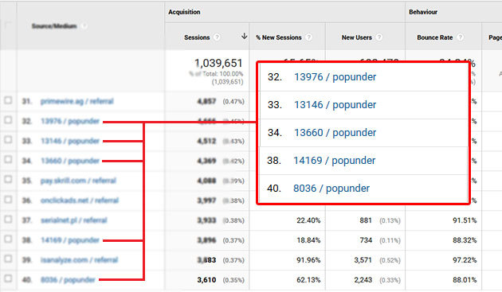The width and height of the screenshot is (502, 292).
Task: Open the 13660 / popunder link in the table row
Action: point(70,161)
